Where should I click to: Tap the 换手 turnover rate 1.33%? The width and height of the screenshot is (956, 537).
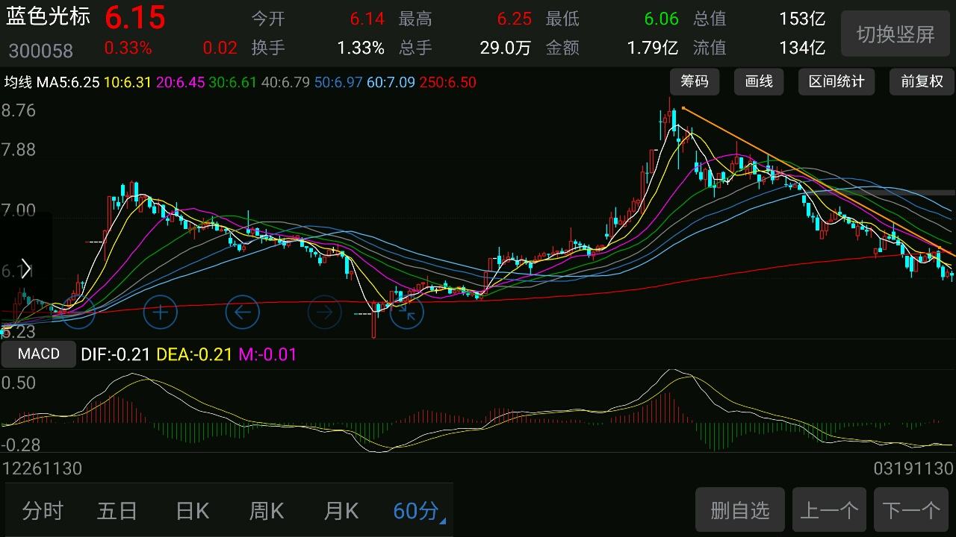point(361,48)
